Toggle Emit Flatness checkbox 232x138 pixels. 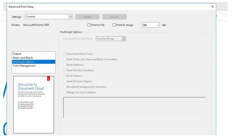[65, 76]
